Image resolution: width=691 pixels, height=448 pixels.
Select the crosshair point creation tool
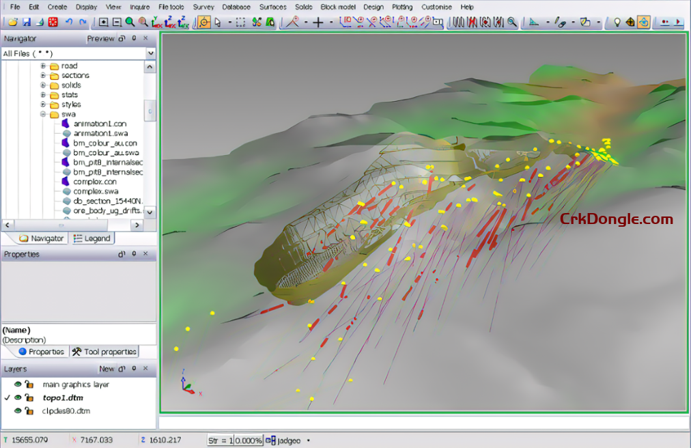tap(318, 22)
